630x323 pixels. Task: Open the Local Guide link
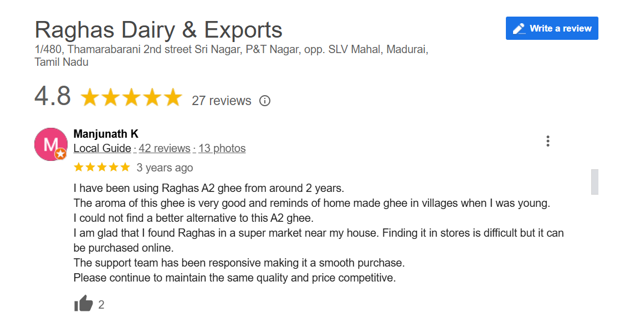tap(102, 148)
